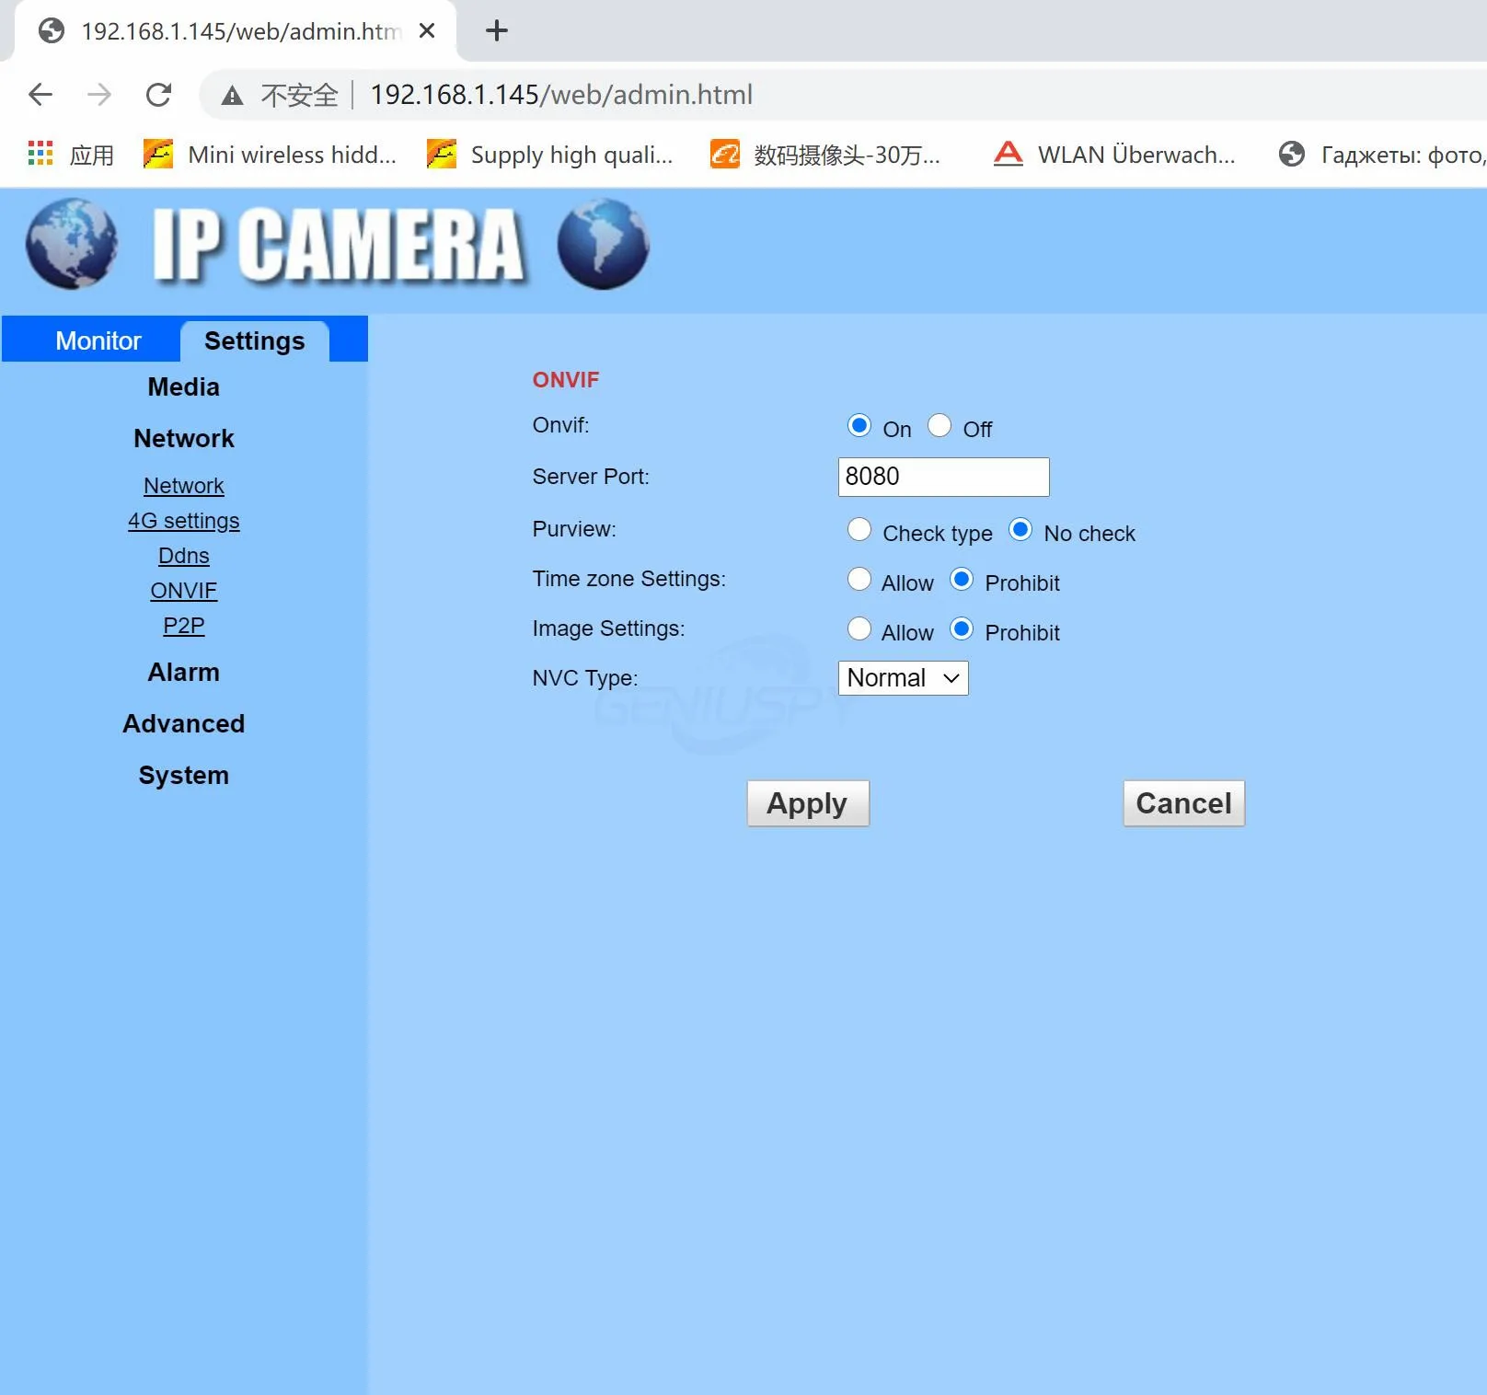Viewport: 1487px width, 1395px height.
Task: Turn Onvif Off radio button
Action: click(x=939, y=426)
